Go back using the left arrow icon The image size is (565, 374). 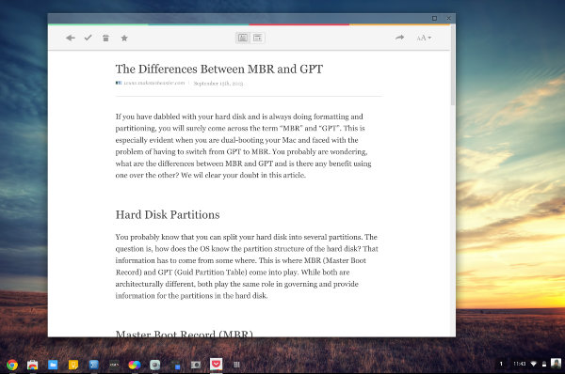coord(71,38)
